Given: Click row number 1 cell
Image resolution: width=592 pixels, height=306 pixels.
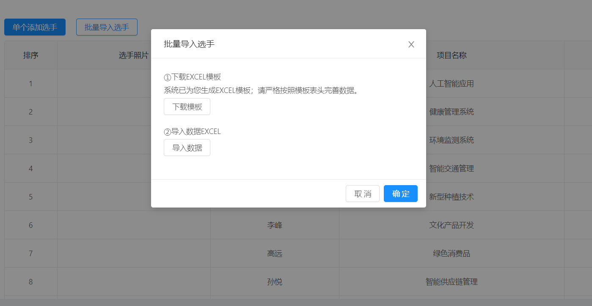Looking at the screenshot, I should tap(31, 83).
